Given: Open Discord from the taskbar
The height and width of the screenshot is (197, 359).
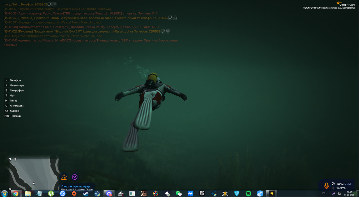Looking at the screenshot, I should [109, 193].
